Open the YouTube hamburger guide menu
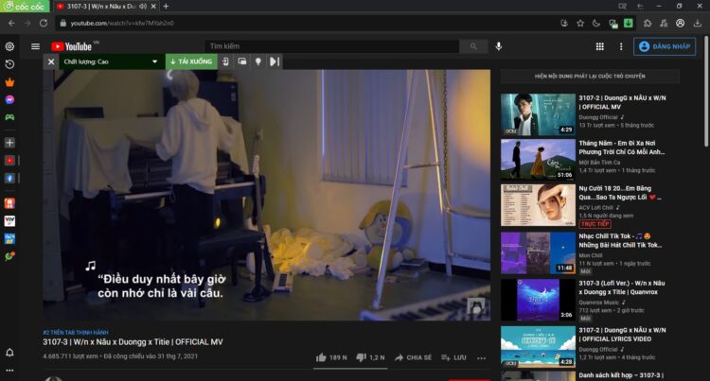 pyautogui.click(x=35, y=45)
